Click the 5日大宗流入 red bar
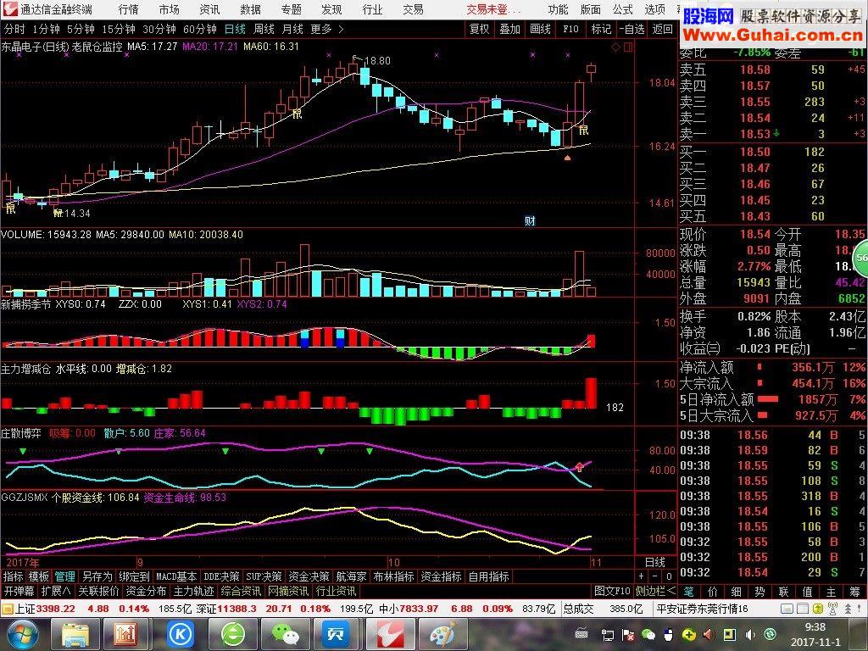 [762, 415]
